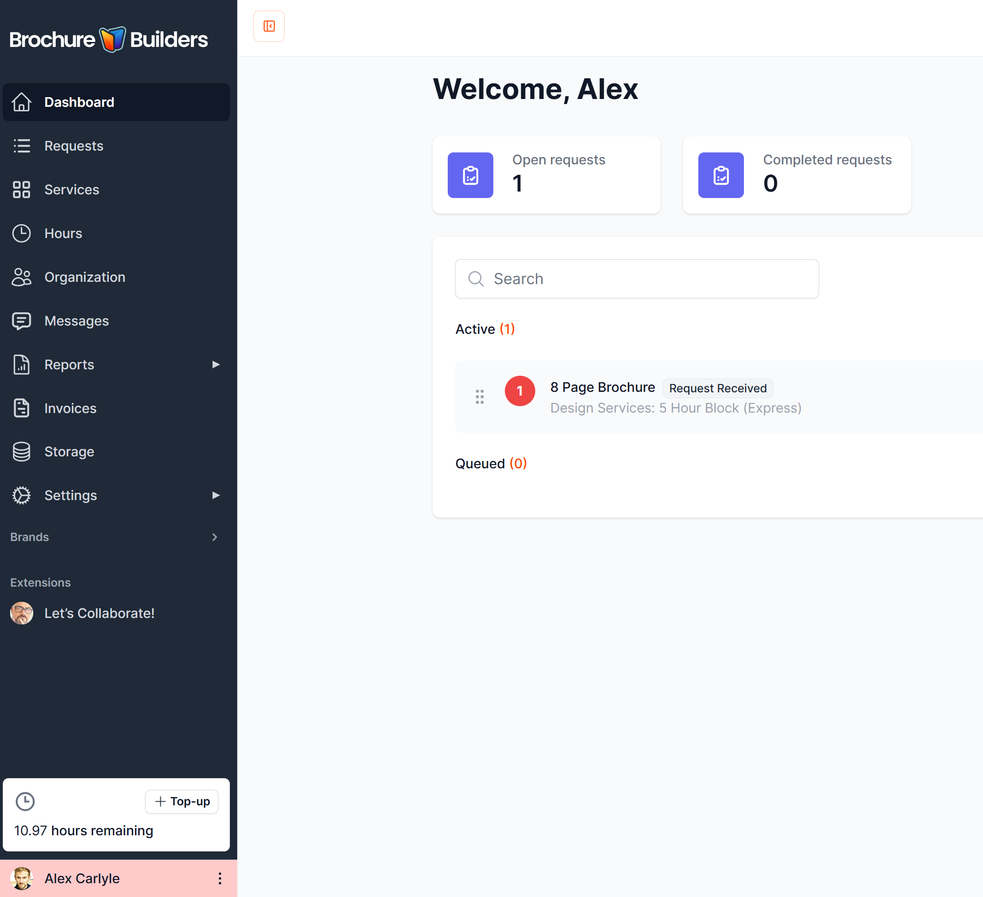
Task: Click the Completed requests clipboard icon
Action: tap(721, 175)
